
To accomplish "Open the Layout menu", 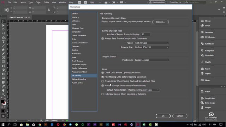I will (23, 2).
